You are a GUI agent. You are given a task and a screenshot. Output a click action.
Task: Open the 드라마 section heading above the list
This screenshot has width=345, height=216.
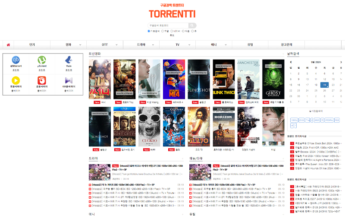click(x=93, y=159)
